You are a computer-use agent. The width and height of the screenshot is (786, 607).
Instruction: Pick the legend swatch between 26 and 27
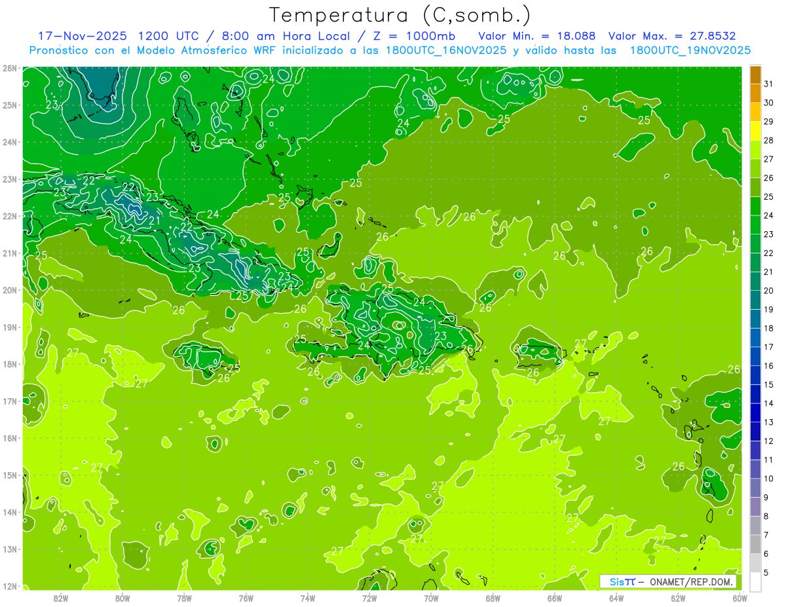[755, 168]
